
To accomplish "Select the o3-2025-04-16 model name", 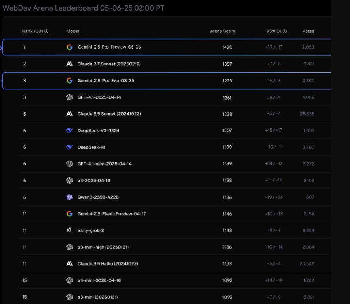I will pos(94,181).
